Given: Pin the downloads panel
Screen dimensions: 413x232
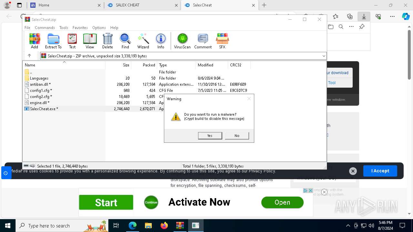Looking at the screenshot, I should (x=362, y=27).
